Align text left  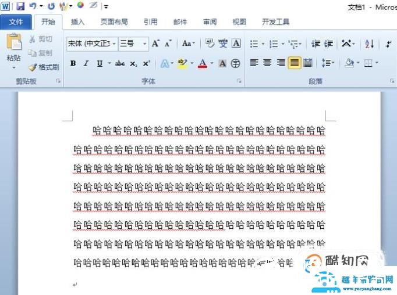254,63
